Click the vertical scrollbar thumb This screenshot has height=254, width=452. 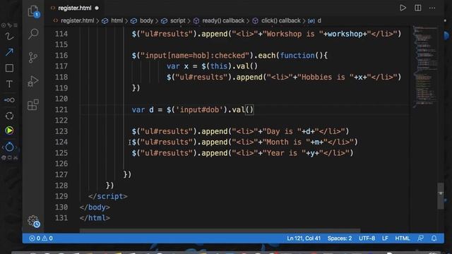pos(441,196)
